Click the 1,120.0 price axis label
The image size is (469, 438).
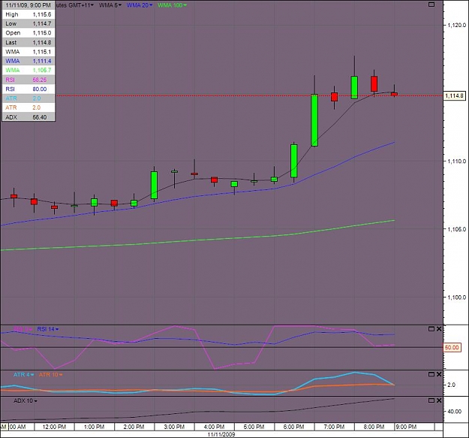point(457,25)
